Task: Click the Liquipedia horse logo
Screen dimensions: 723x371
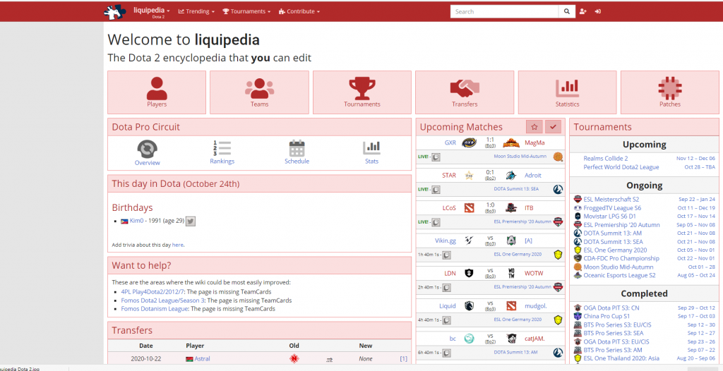Action: pyautogui.click(x=115, y=11)
